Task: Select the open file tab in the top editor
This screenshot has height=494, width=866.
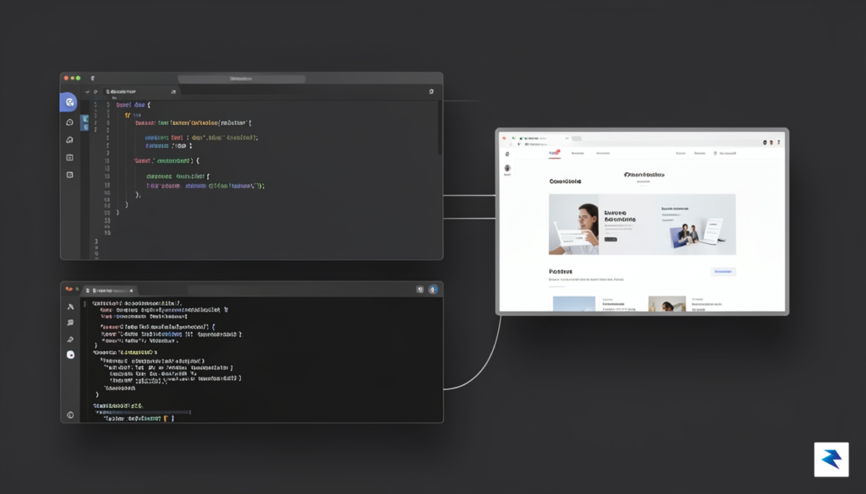Action: tap(140, 91)
